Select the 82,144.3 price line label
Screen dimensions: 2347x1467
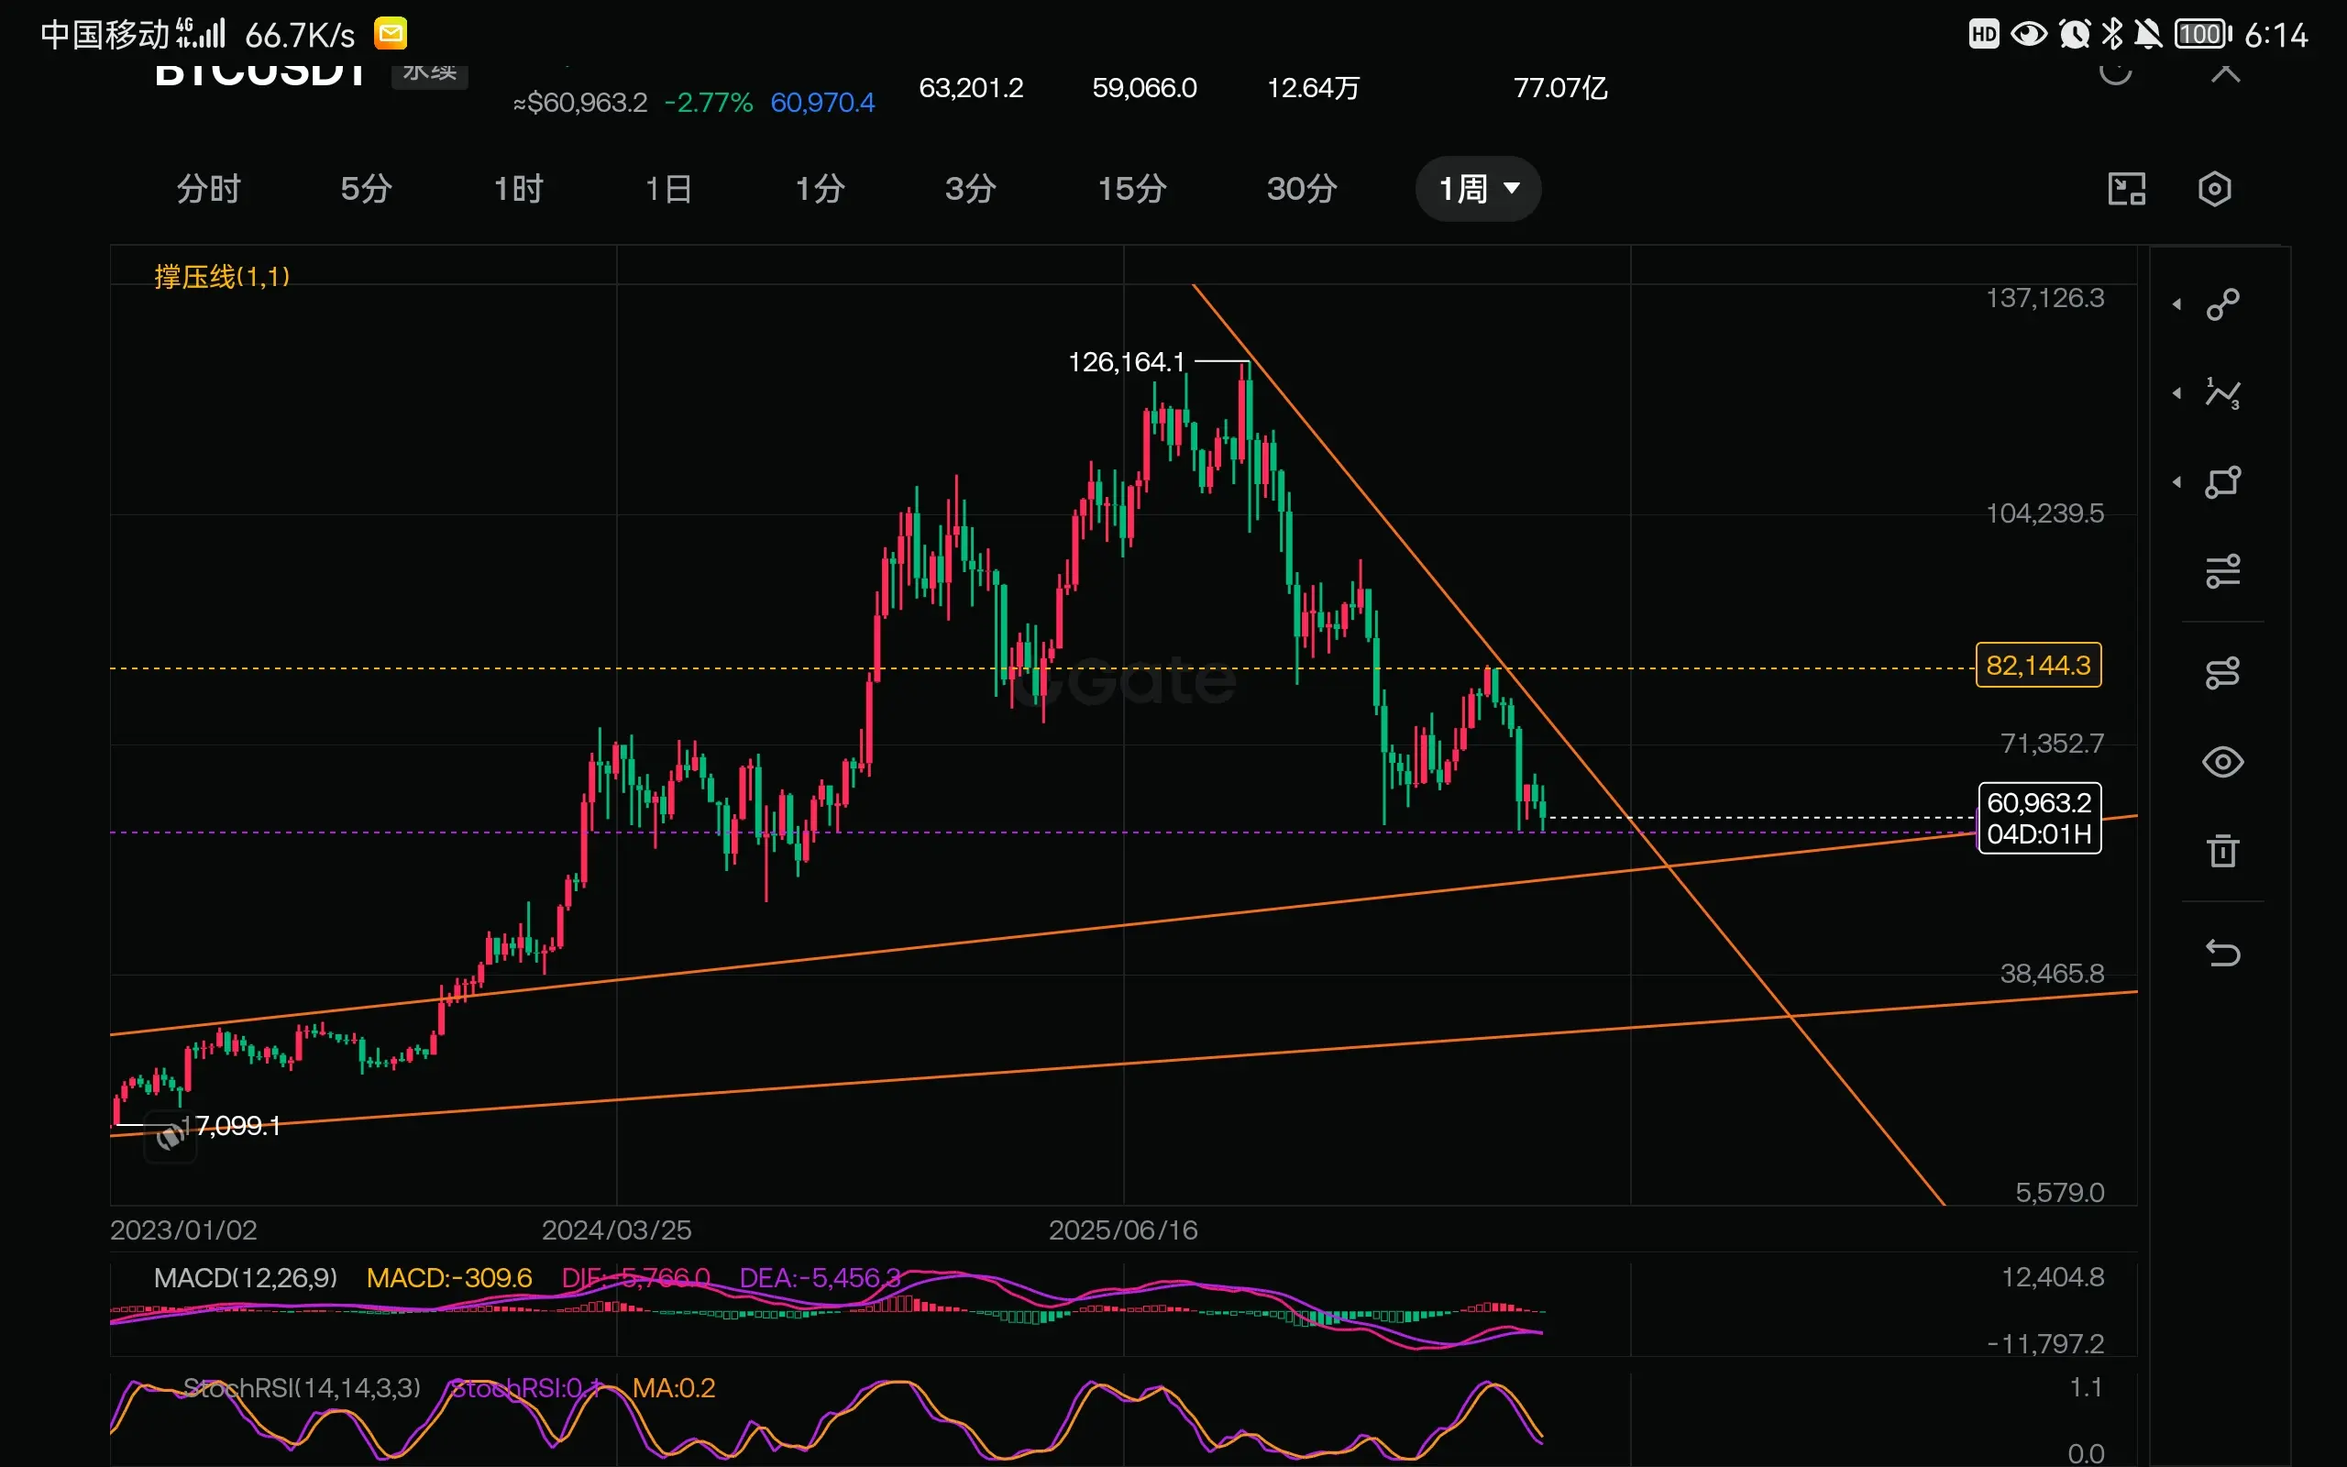click(2039, 666)
